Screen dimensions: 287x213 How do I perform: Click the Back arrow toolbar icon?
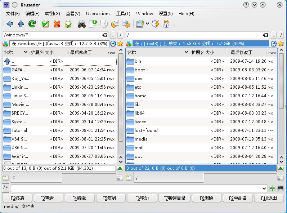10,24
